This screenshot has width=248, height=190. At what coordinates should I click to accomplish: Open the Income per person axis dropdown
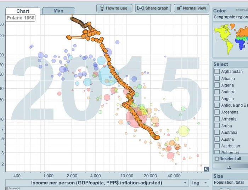click(x=97, y=183)
